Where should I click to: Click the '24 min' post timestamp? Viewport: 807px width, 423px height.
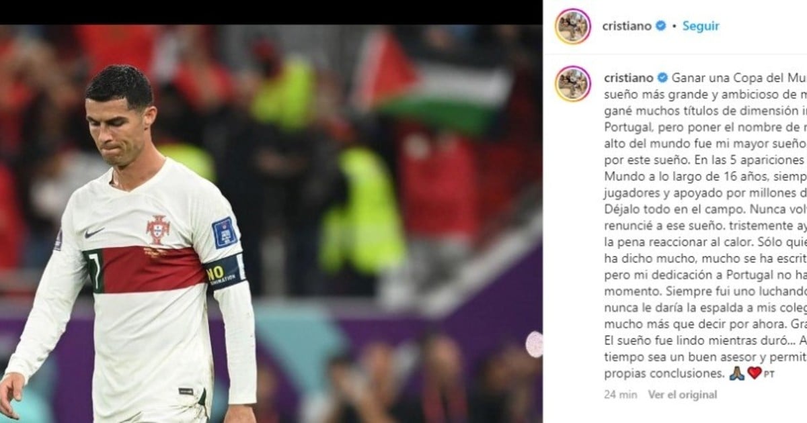click(x=621, y=395)
